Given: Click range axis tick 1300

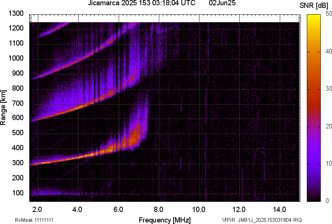Looking at the screenshot, I should [16, 14].
